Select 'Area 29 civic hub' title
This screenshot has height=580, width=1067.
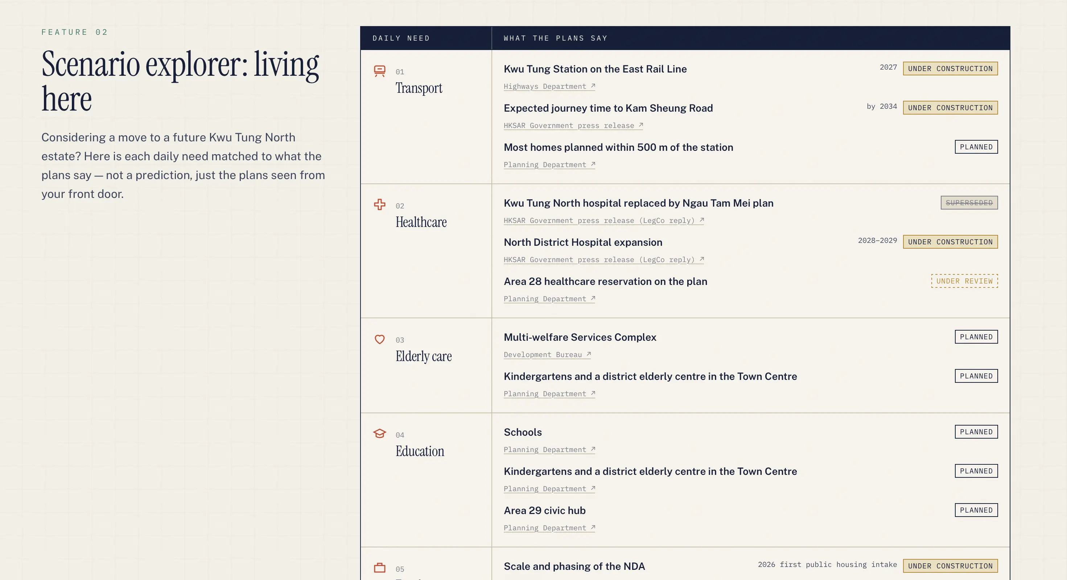tap(544, 510)
